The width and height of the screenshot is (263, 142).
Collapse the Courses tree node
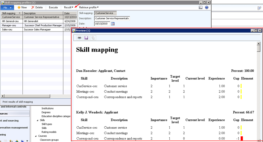pyautogui.click(x=36, y=136)
